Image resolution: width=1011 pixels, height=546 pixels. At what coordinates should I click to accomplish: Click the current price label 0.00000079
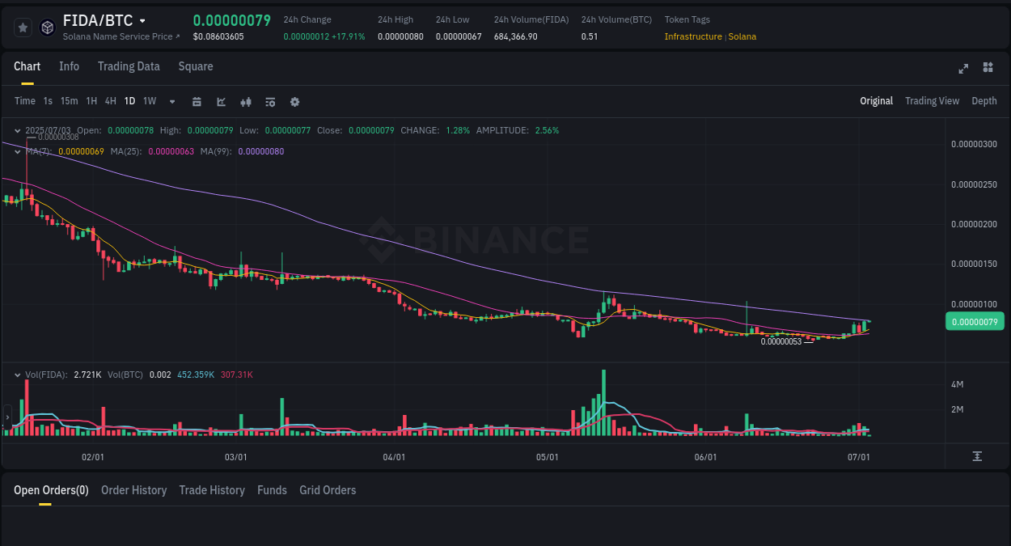click(975, 321)
